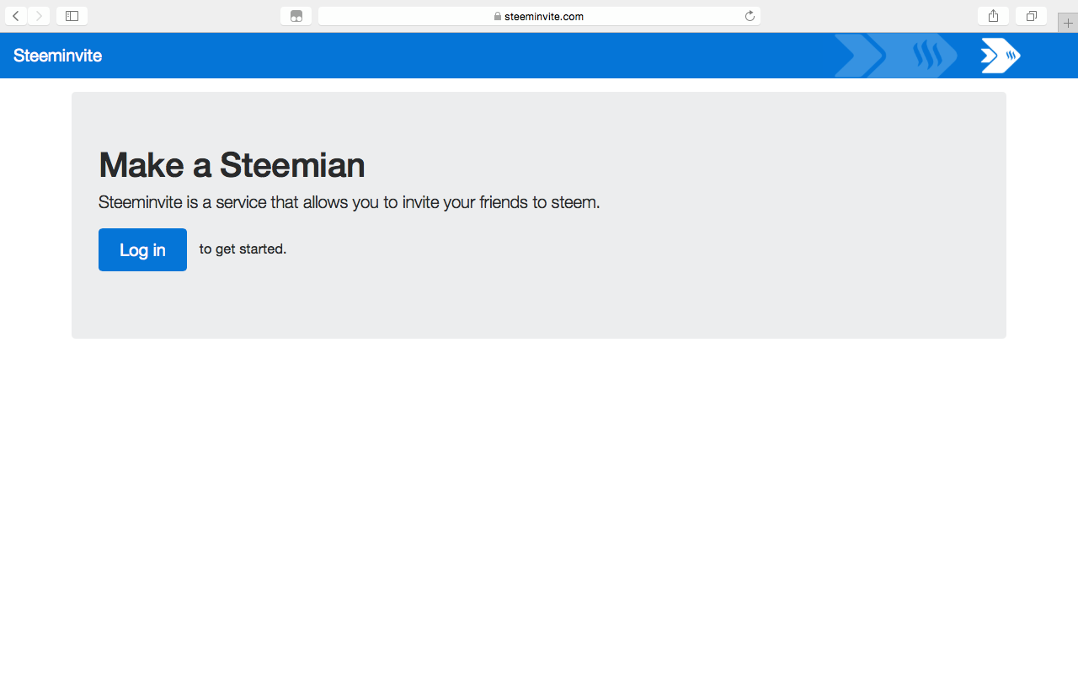Toggle the Safari sidebar button
The image size is (1078, 674).
coord(72,16)
